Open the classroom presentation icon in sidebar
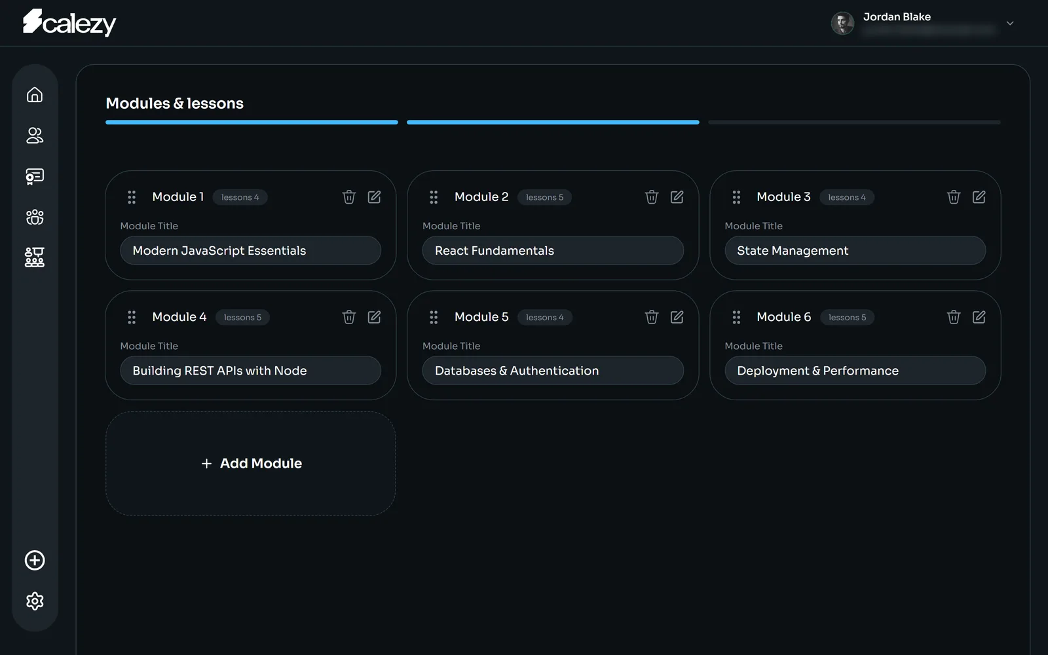This screenshot has width=1048, height=655. [x=35, y=257]
